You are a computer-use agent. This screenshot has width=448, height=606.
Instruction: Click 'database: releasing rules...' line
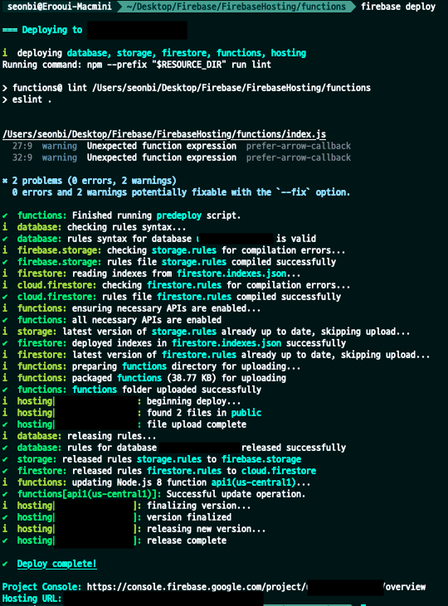click(80, 435)
